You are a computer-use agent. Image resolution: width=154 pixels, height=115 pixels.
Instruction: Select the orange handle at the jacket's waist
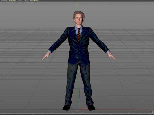77,57
